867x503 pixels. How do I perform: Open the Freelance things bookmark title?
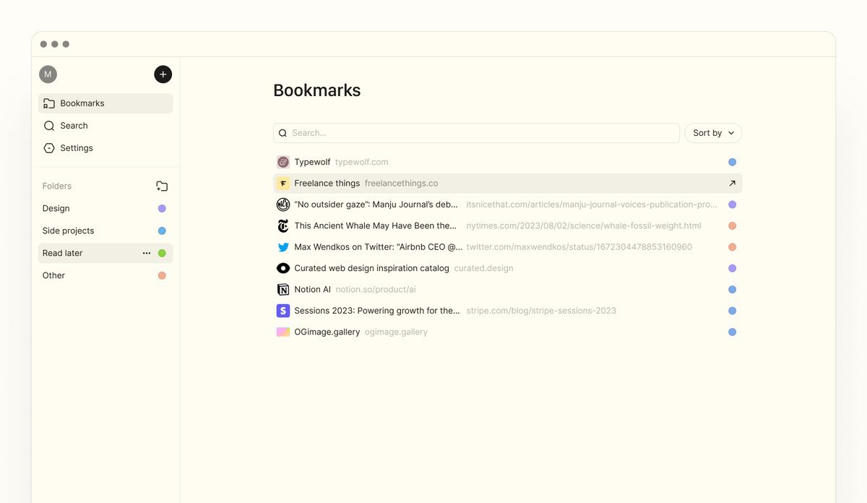pos(327,183)
